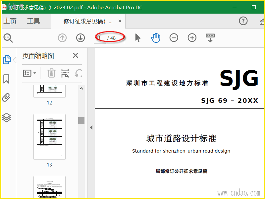Zoom in with the plus button

coord(192,37)
